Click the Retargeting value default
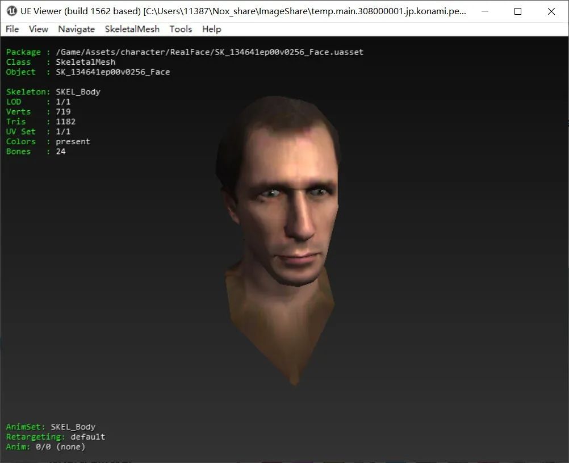The height and width of the screenshot is (463, 569). pos(88,437)
